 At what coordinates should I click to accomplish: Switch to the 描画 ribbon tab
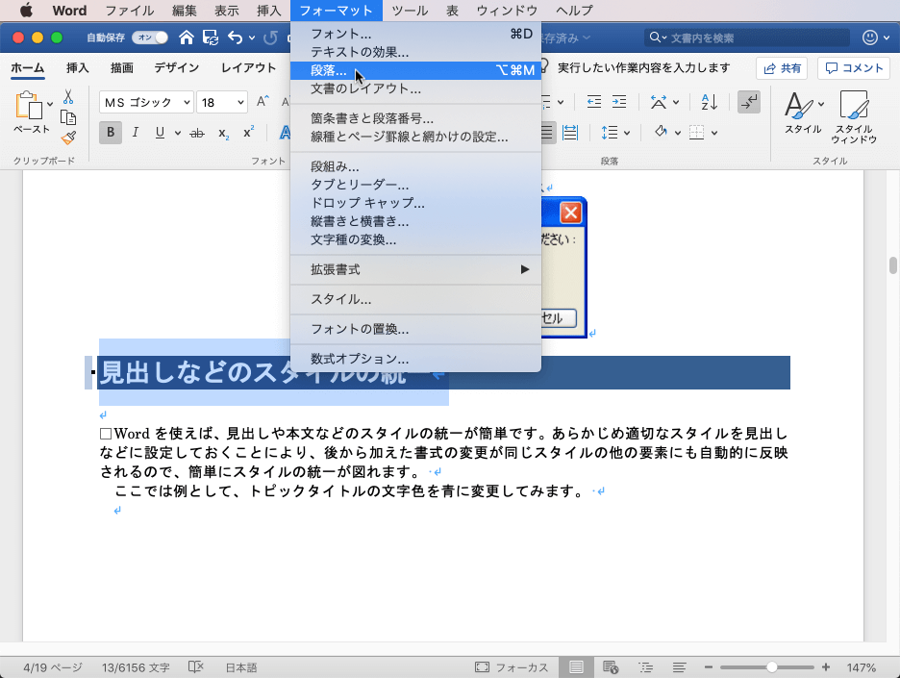pyautogui.click(x=122, y=67)
